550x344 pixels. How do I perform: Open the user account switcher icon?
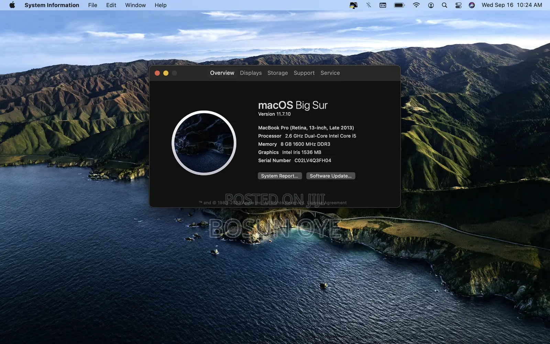pyautogui.click(x=431, y=5)
